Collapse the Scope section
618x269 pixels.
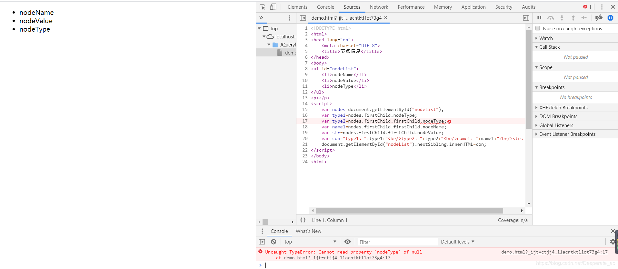[575, 67]
